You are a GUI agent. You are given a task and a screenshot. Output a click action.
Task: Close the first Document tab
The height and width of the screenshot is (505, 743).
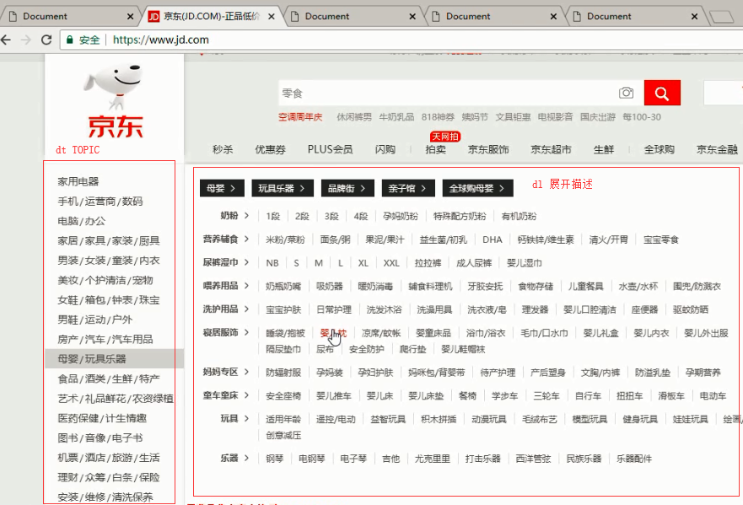pyautogui.click(x=131, y=17)
